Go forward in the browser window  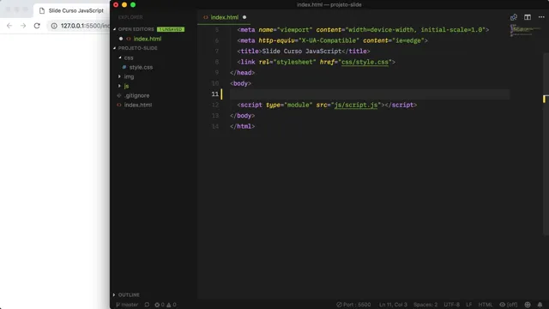(23, 26)
